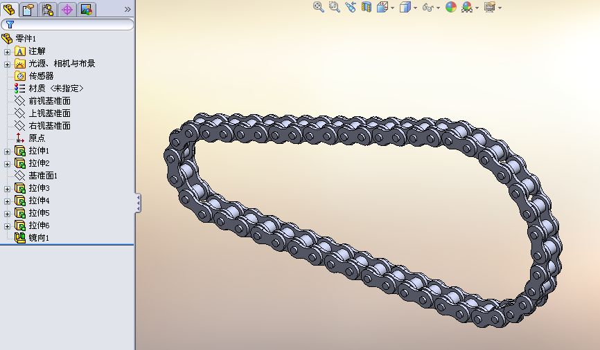Click the 零件1 part icon

pyautogui.click(x=7, y=39)
